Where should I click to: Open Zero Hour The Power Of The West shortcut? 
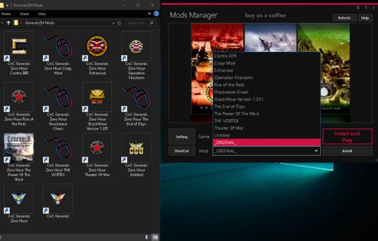[19, 157]
